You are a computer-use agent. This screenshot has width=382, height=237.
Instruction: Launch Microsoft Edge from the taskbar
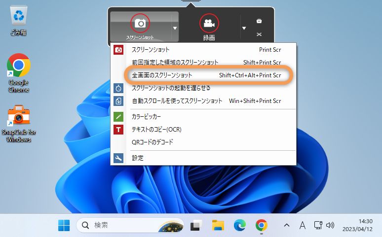[240, 225]
